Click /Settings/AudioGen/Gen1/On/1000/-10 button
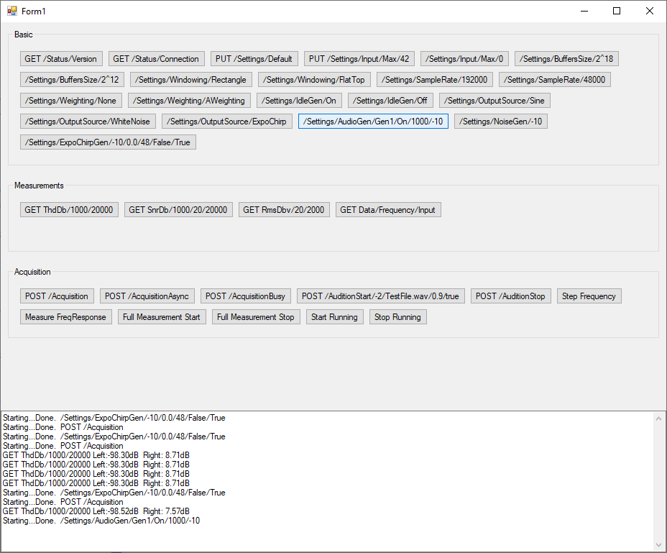This screenshot has width=667, height=553. 373,122
